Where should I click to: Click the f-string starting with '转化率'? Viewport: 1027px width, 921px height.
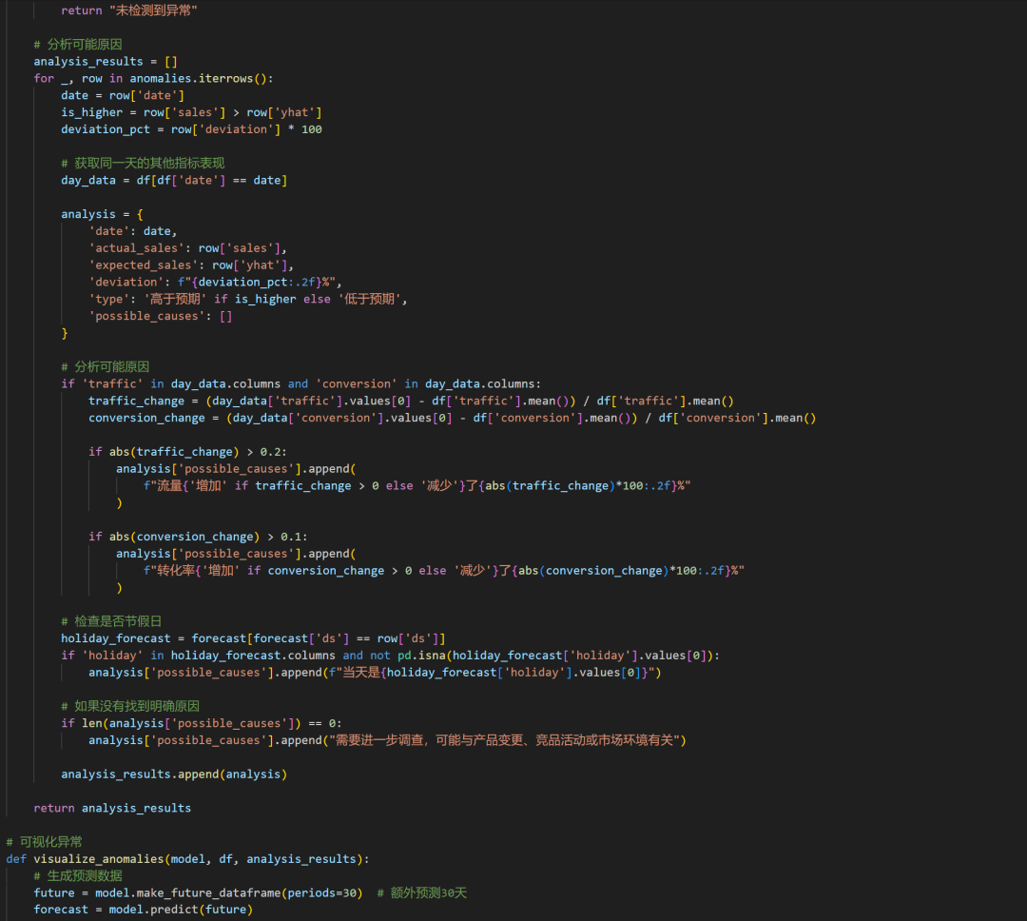(444, 571)
